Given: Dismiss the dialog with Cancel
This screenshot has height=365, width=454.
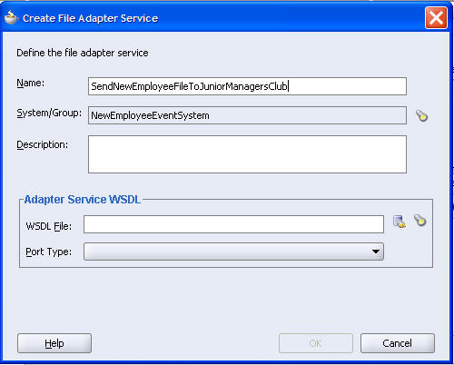Looking at the screenshot, I should click(x=398, y=343).
